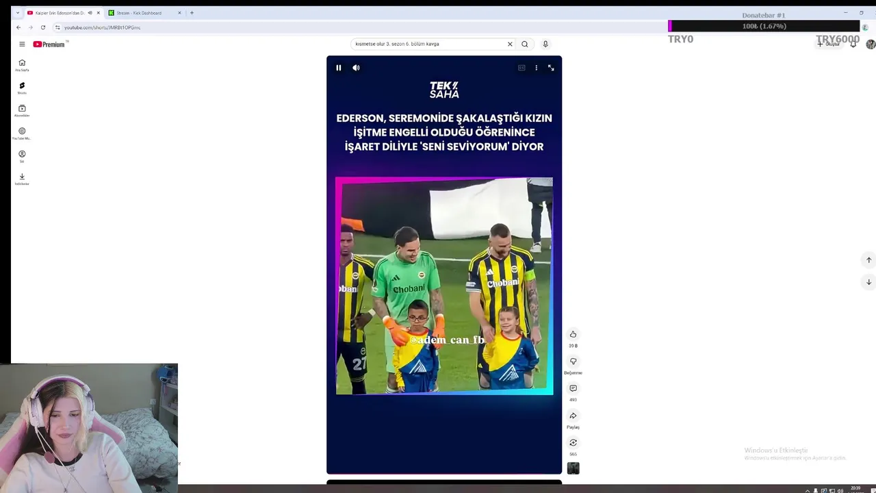Image resolution: width=876 pixels, height=493 pixels.
Task: Click the youtube.com/shorts address bar URL
Action: 103,27
